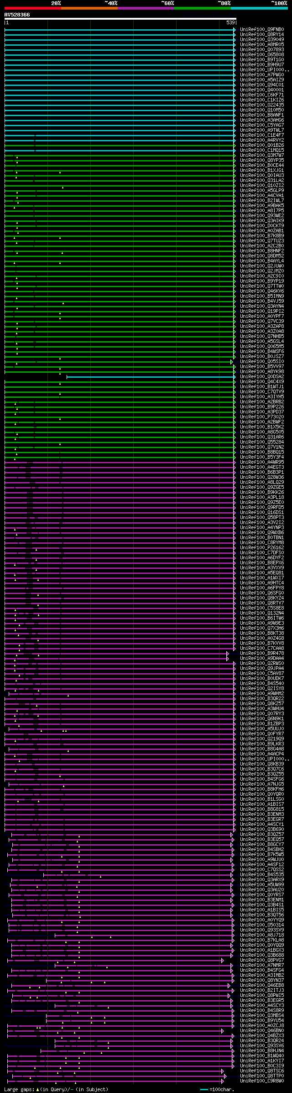Click the red 20% identity legend segment
This screenshot has width=292, height=1093.
pos(32,8)
